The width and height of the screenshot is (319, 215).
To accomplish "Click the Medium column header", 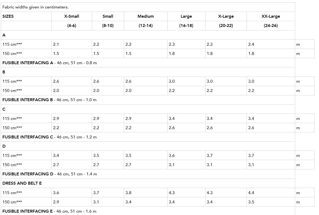I will pos(146,16).
